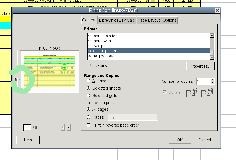Click printer list scroll down arrow
Viewport: 236px width, 160px height.
[212, 58]
